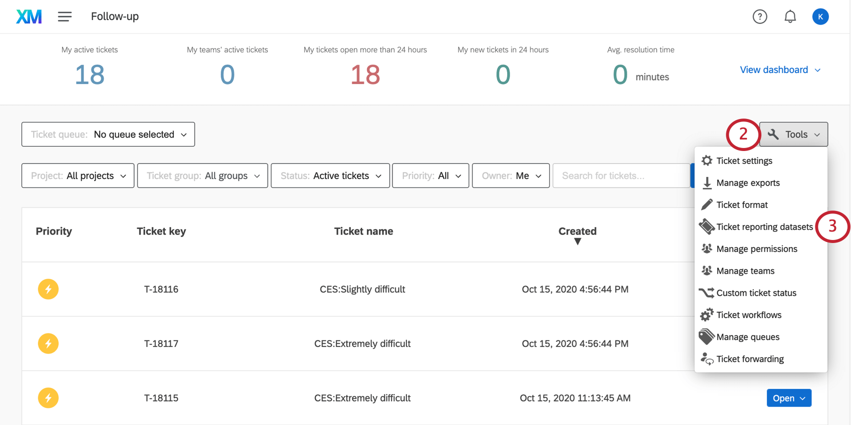The width and height of the screenshot is (851, 425).
Task: Open the user account avatar
Action: pos(820,16)
